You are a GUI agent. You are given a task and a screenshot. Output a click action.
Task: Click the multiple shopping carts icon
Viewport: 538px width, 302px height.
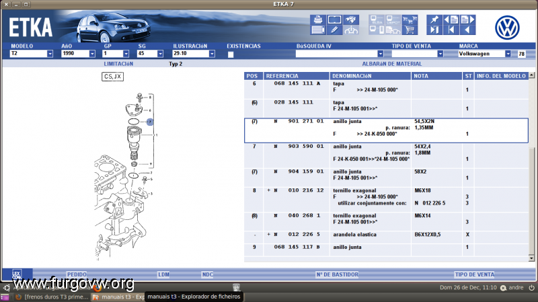point(410,20)
